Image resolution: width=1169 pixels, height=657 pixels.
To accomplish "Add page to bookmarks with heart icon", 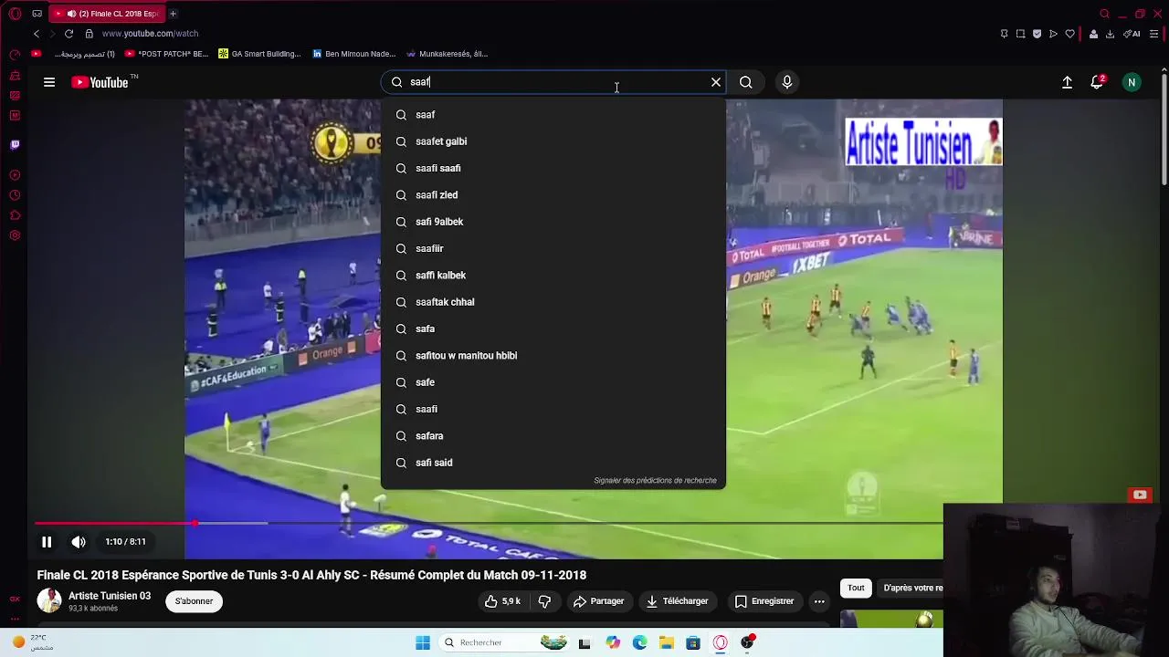I will (x=1070, y=34).
